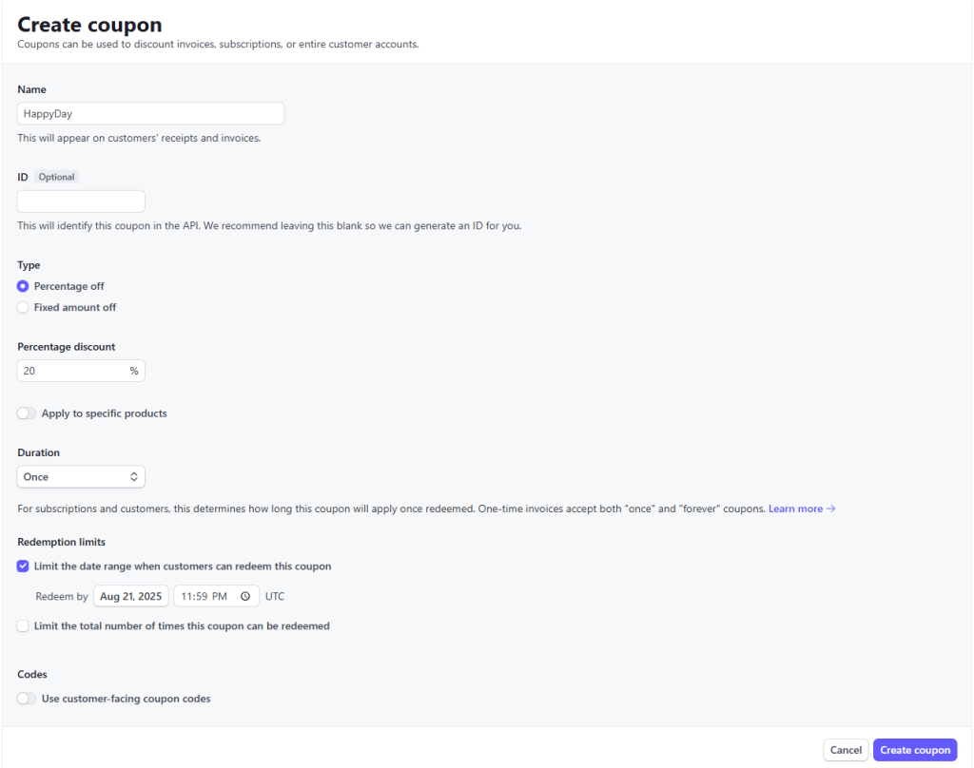Click the Aug 21, 2025 date field
The height and width of the screenshot is (768, 974).
point(130,596)
